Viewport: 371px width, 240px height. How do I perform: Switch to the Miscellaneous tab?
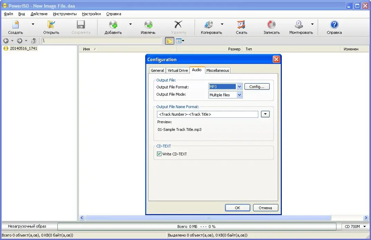point(218,70)
